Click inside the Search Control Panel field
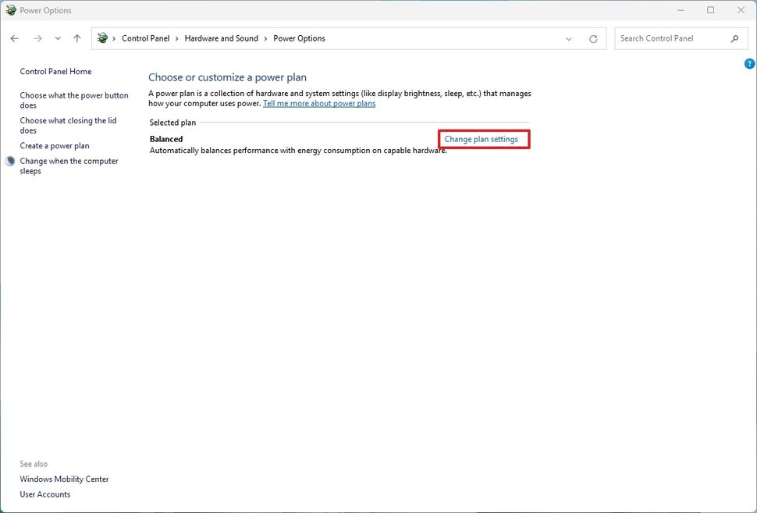The width and height of the screenshot is (757, 513). click(x=671, y=37)
